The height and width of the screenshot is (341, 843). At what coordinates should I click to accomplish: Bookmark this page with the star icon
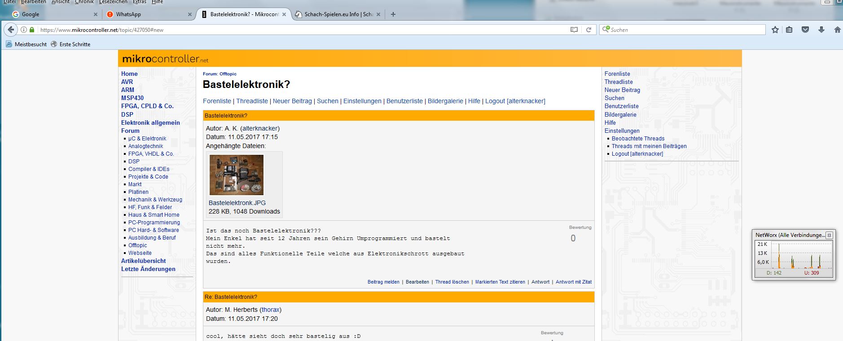point(775,30)
